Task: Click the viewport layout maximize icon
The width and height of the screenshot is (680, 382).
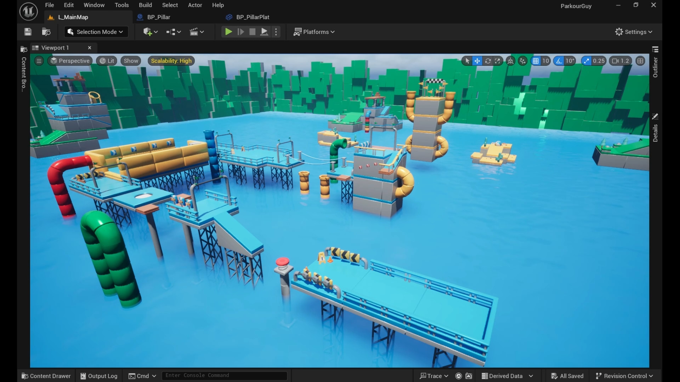Action: [640, 61]
